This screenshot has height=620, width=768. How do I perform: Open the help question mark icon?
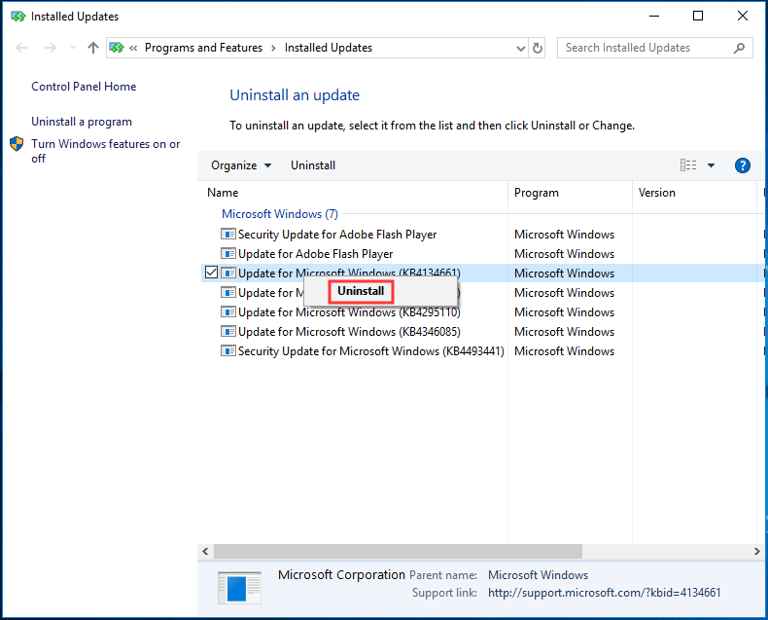point(742,165)
